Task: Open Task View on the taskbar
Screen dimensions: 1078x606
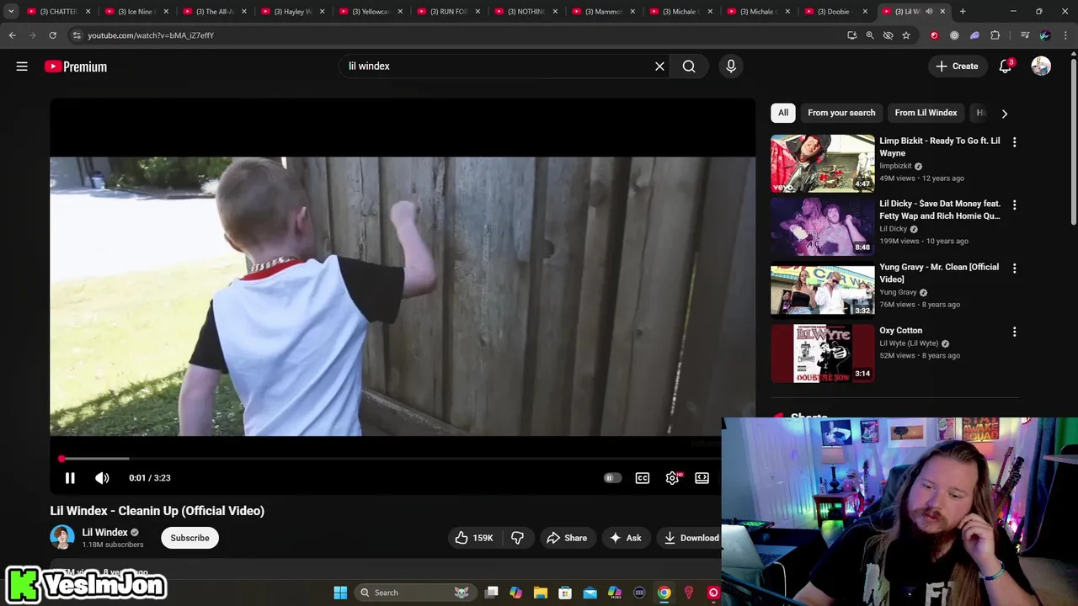Action: 492,593
